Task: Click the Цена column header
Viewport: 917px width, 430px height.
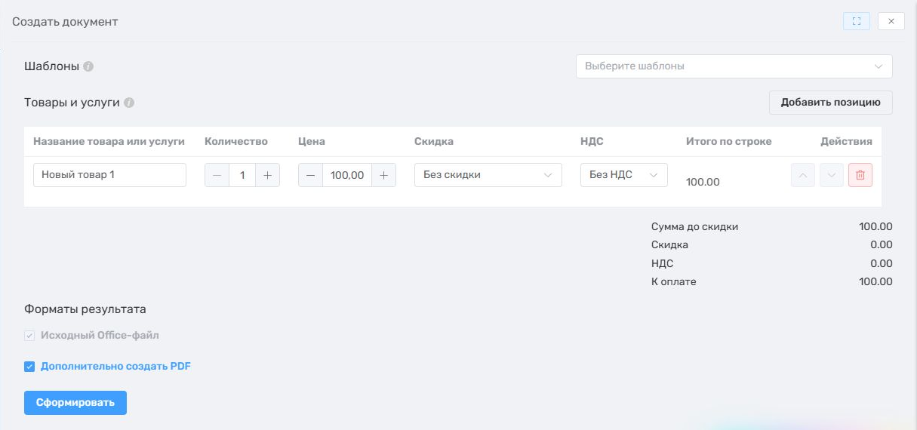Action: click(x=312, y=141)
